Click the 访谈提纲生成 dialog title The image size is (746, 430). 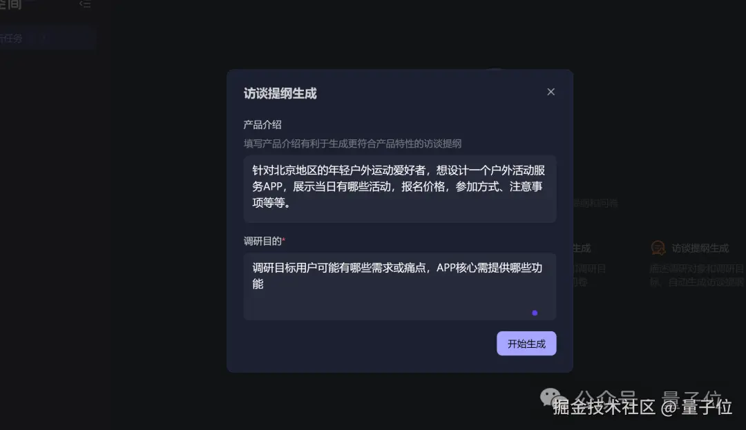pyautogui.click(x=280, y=94)
